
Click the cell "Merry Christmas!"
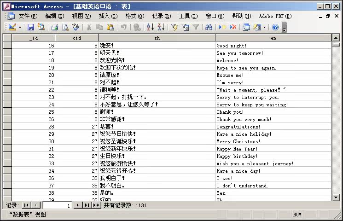pyautogui.click(x=273, y=141)
